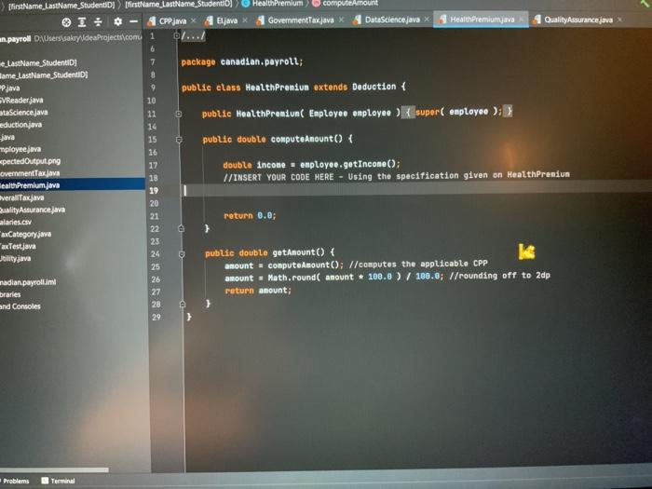Click fold end marker at line 22

coord(181,228)
